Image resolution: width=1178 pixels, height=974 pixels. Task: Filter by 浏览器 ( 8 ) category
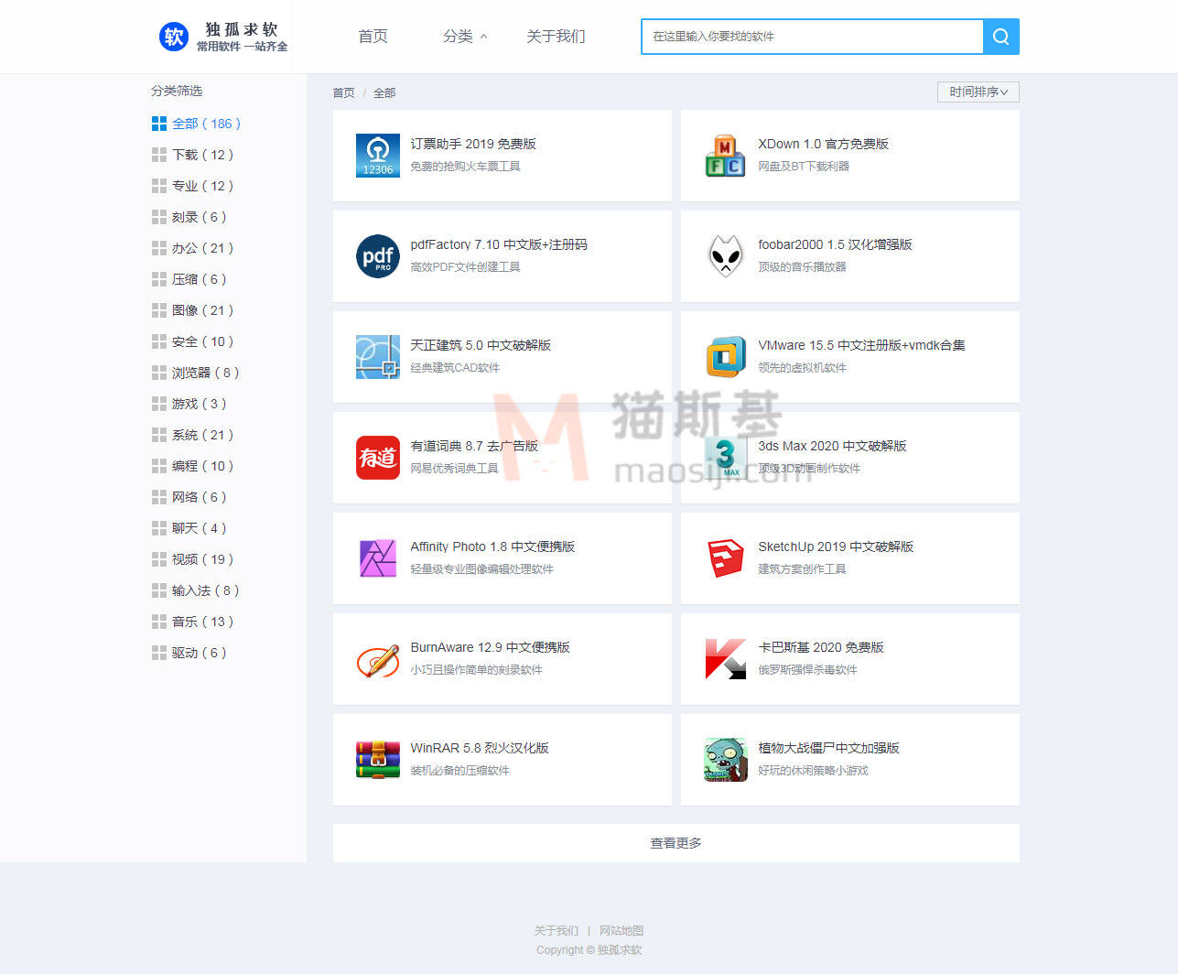point(205,373)
